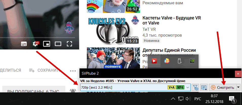This screenshot has width=242, height=105.
Task: Open YouTube player settings gear
Action: pos(35,44)
